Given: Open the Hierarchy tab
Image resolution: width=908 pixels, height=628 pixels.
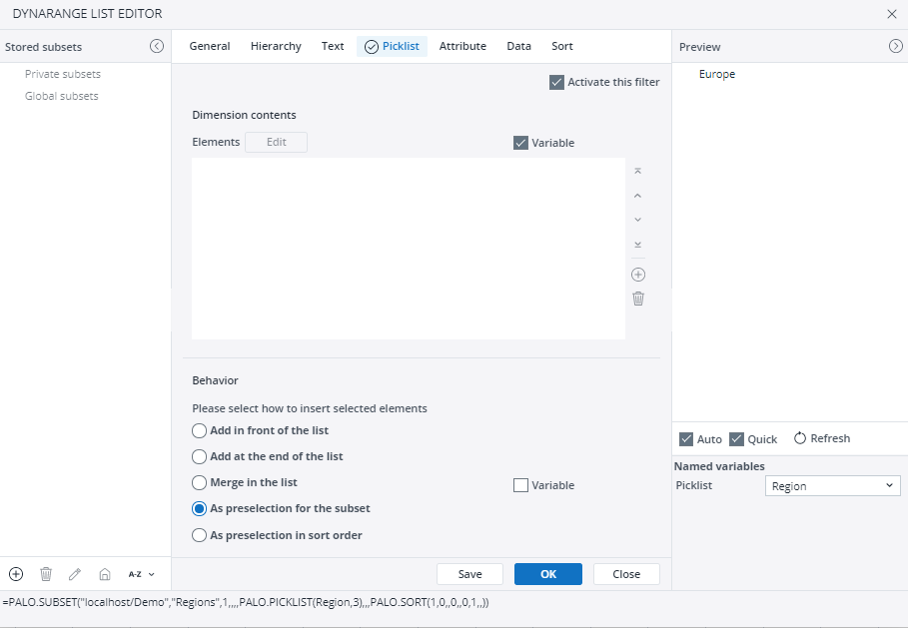Looking at the screenshot, I should click(276, 46).
